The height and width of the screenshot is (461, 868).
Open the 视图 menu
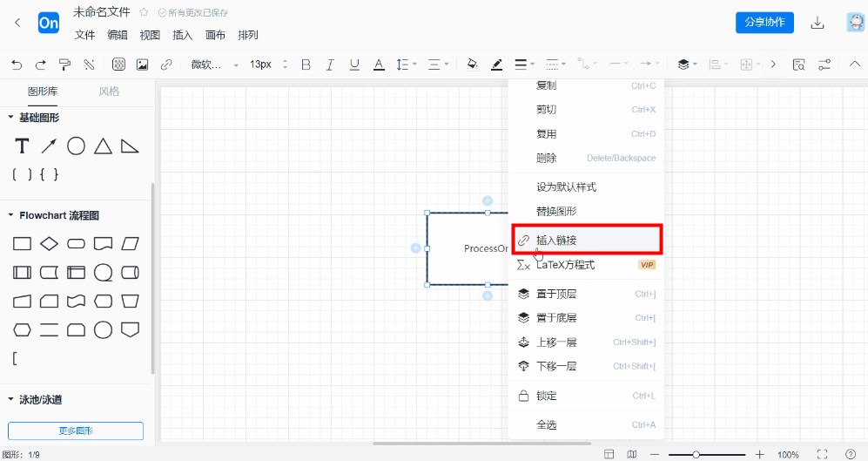click(x=150, y=35)
